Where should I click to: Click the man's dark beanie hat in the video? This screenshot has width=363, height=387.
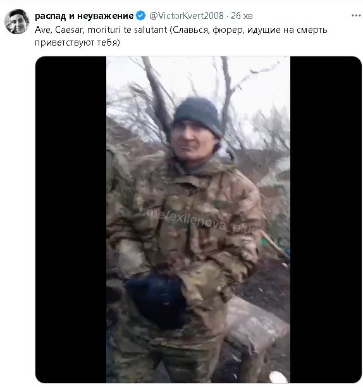coord(198,115)
